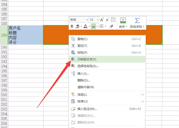Choose 插入(I)... from context menu

click(x=107, y=74)
